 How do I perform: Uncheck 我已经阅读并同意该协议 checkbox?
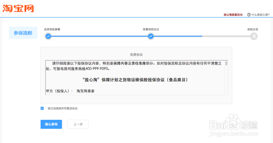click(42, 108)
